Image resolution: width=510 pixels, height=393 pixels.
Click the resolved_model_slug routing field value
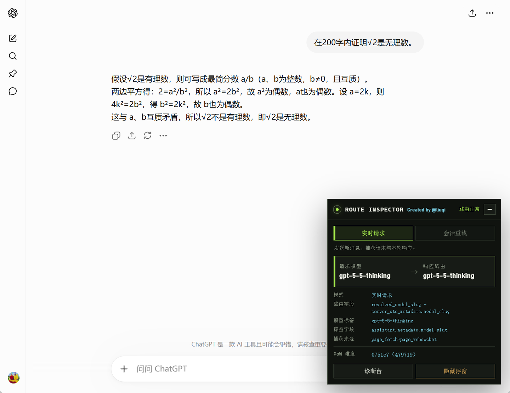[410, 308]
